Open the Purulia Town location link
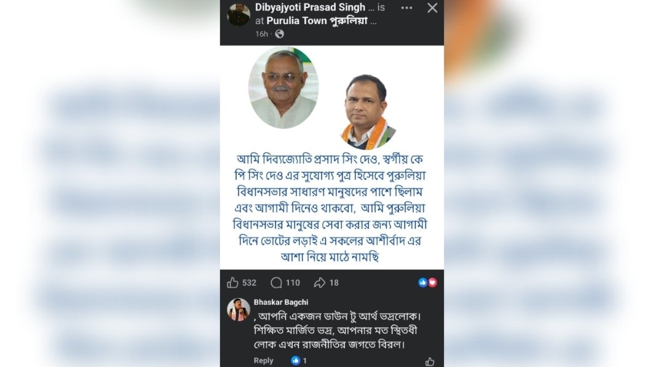664x367 pixels. (x=317, y=21)
